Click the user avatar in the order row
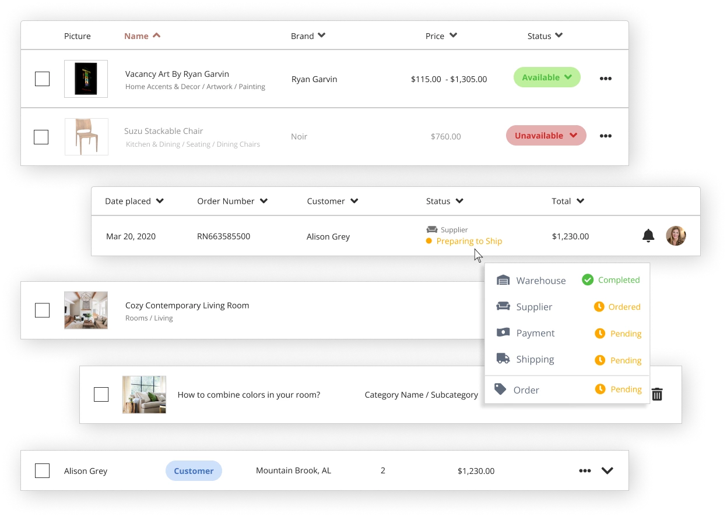Image resolution: width=727 pixels, height=517 pixels. tap(676, 236)
